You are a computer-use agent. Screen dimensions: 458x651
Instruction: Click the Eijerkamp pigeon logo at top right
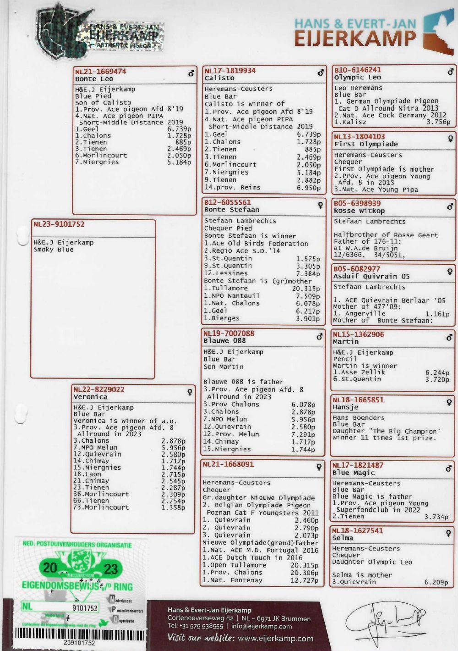pos(438,31)
